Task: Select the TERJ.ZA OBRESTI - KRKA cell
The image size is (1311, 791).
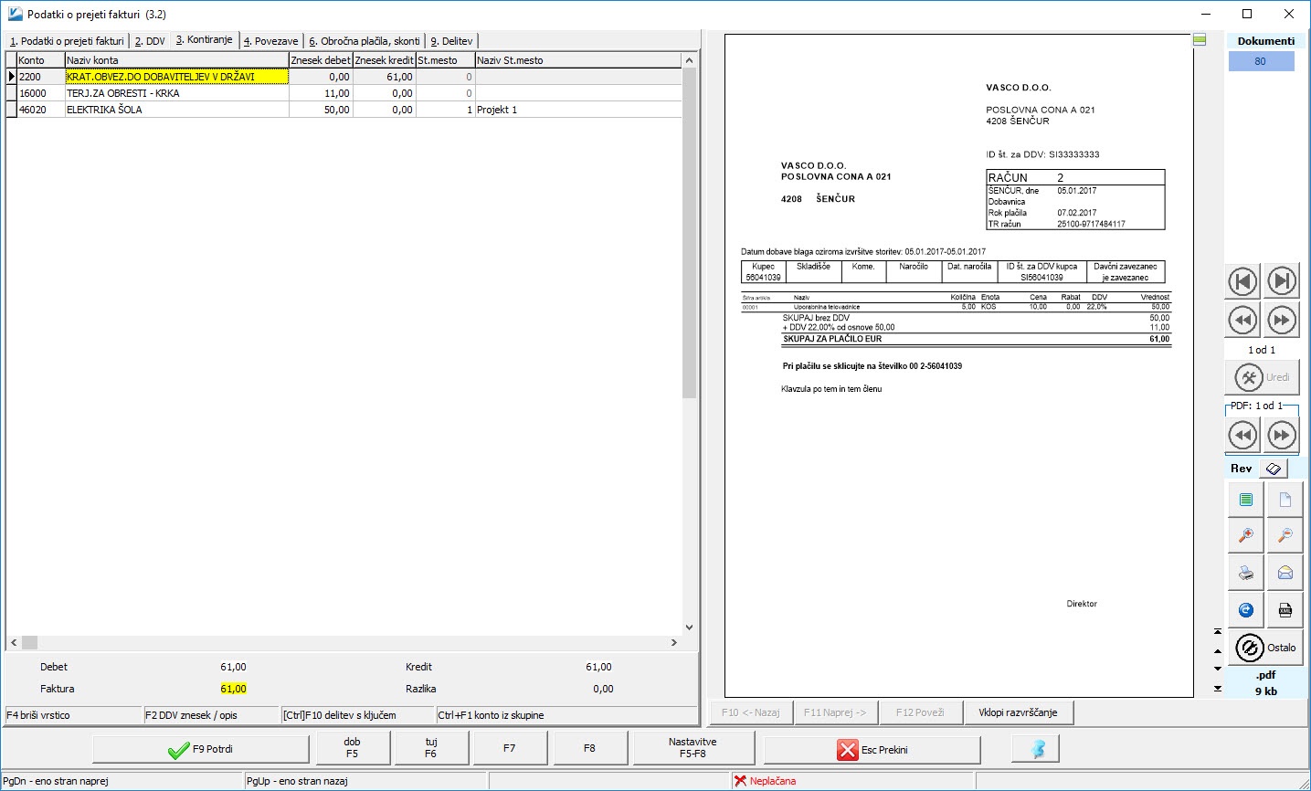Action: tap(176, 93)
